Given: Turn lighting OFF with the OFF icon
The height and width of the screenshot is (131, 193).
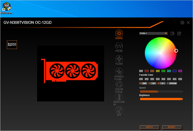Looking at the screenshot, I should click(x=119, y=110).
